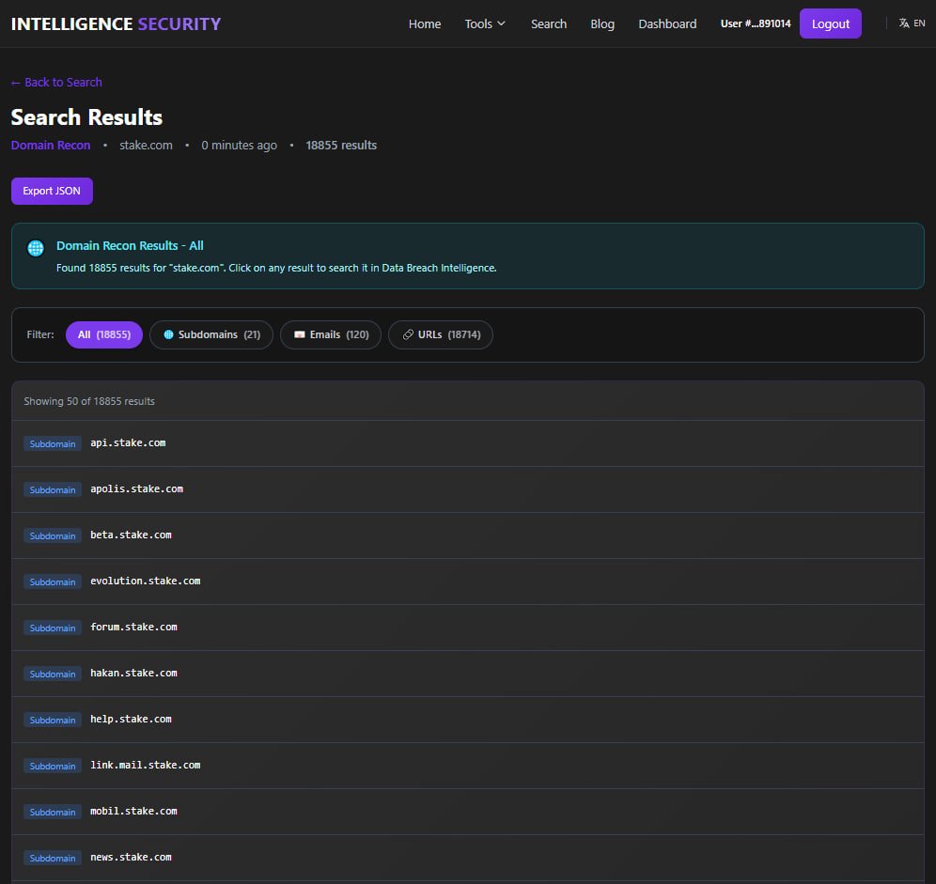Click Subdomain badge beside api.stake.com
936x884 pixels.
tap(53, 443)
